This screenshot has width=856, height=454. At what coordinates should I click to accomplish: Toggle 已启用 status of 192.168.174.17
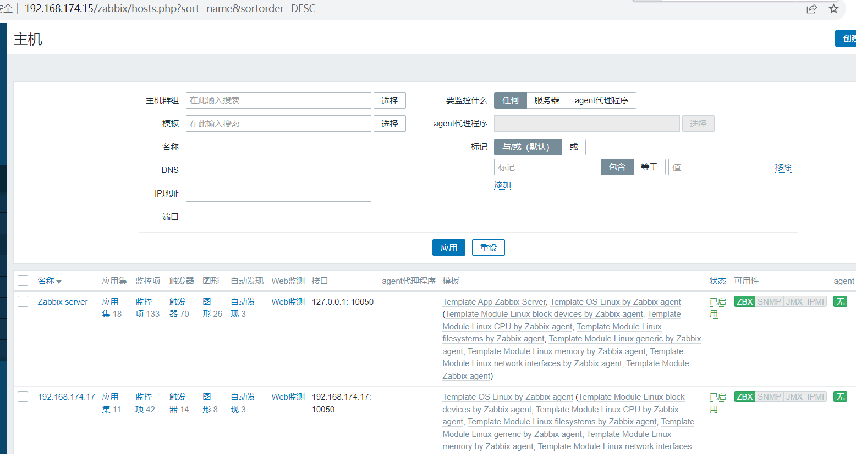717,403
